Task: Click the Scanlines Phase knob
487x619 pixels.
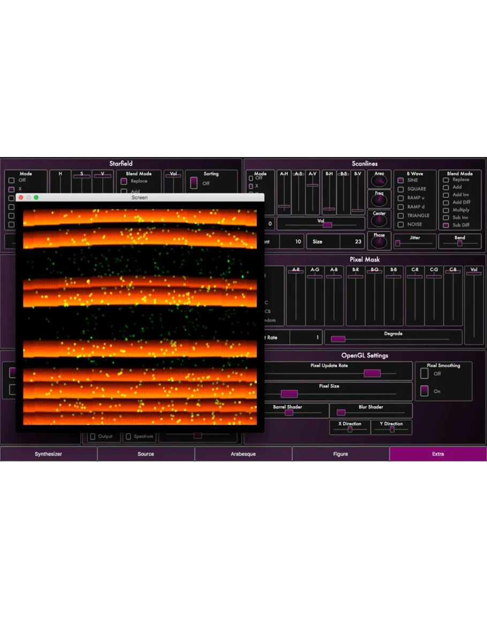Action: [379, 242]
